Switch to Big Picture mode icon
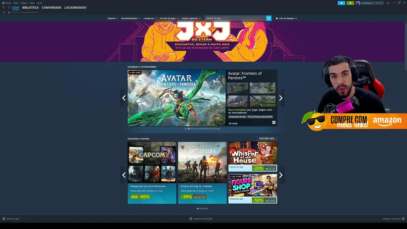This screenshot has width=407, height=229. click(x=388, y=3)
